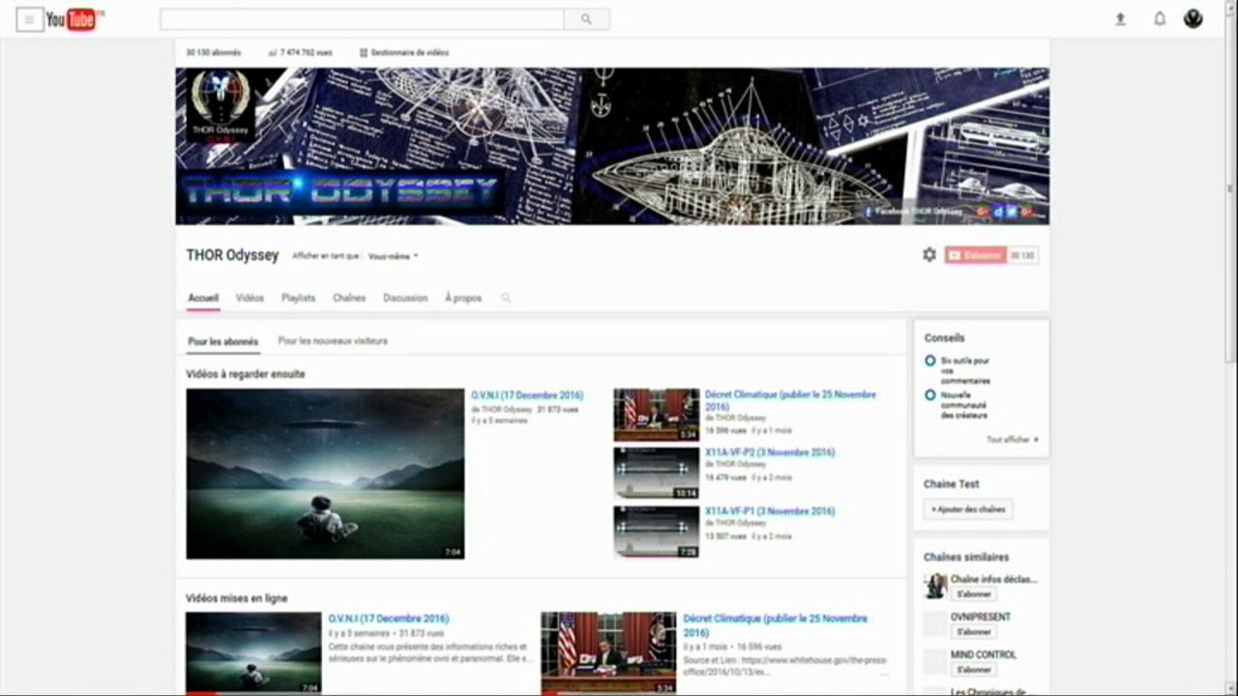The image size is (1238, 696).
Task: Open O.V.N.I thumbnail under Vidéos mises en ligne
Action: click(253, 652)
